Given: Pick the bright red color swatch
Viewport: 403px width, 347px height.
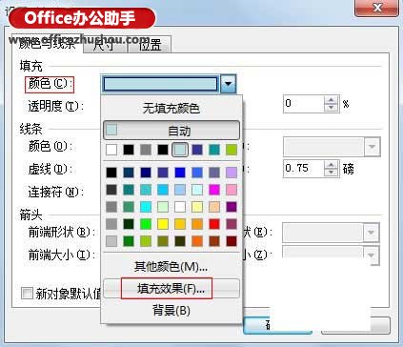Looking at the screenshot, I should [214, 224].
